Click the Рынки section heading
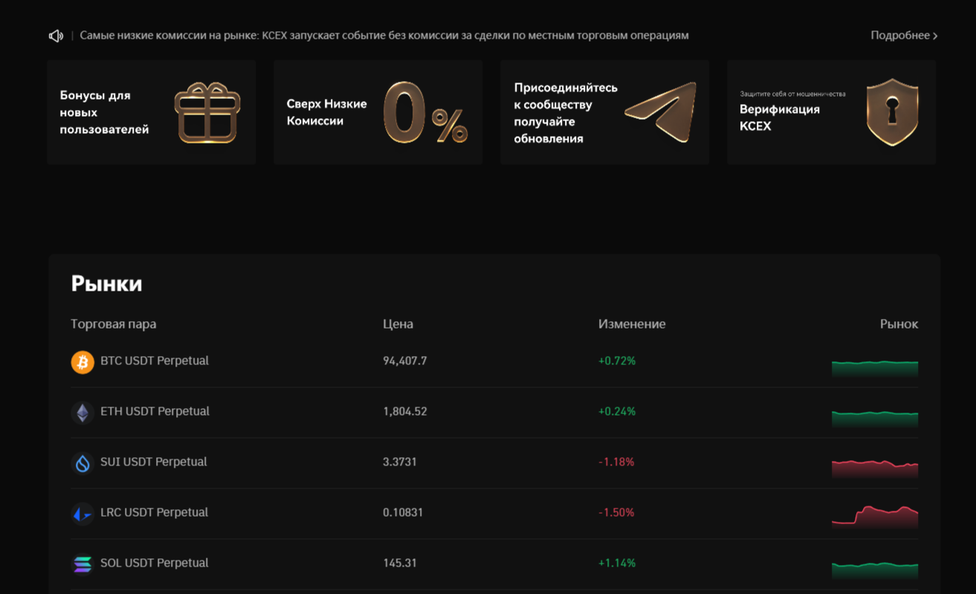This screenshot has width=976, height=594. coord(106,284)
